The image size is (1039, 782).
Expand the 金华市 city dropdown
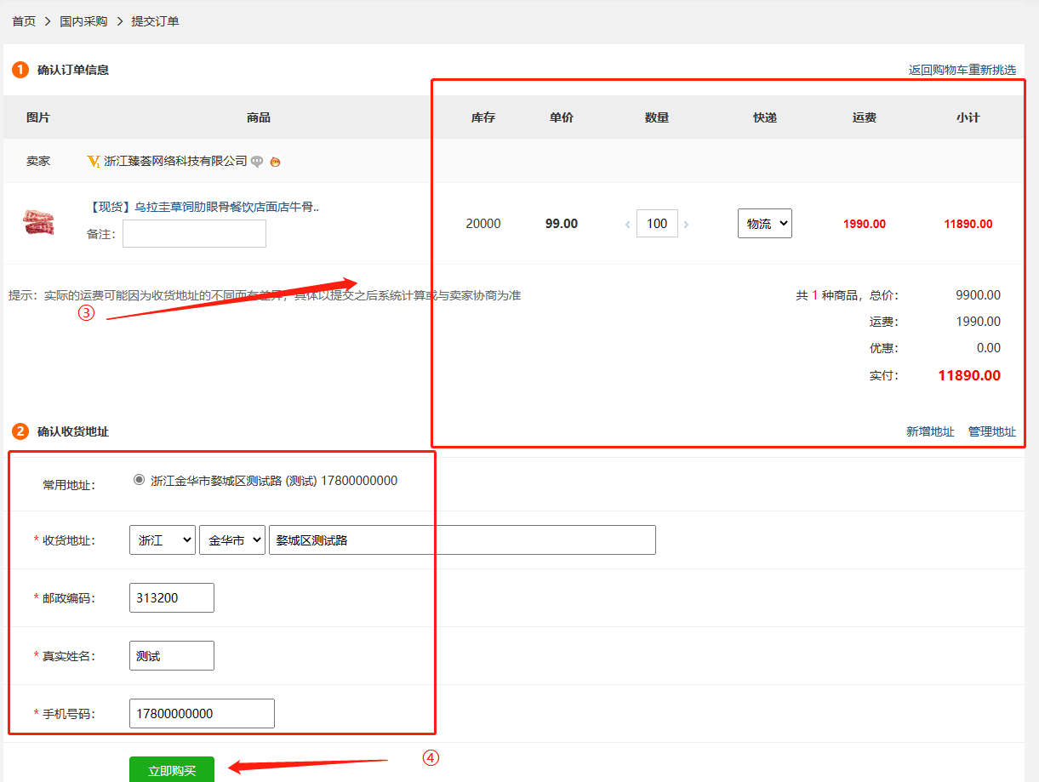(x=231, y=540)
